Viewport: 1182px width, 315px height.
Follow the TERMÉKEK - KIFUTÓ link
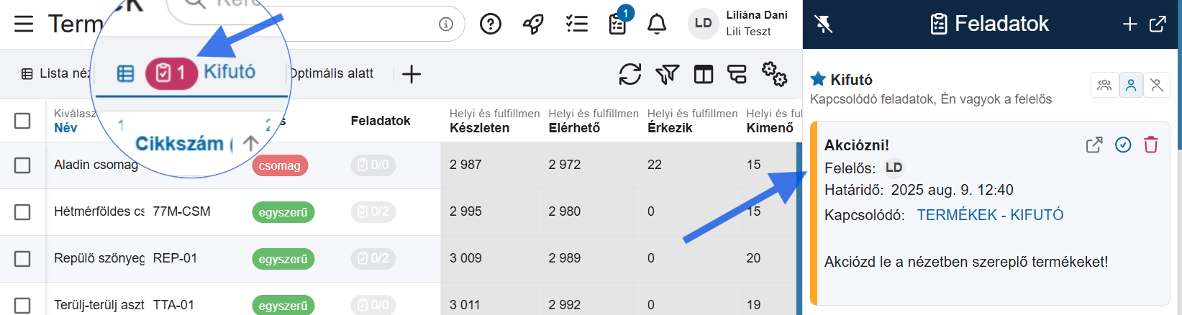click(990, 215)
